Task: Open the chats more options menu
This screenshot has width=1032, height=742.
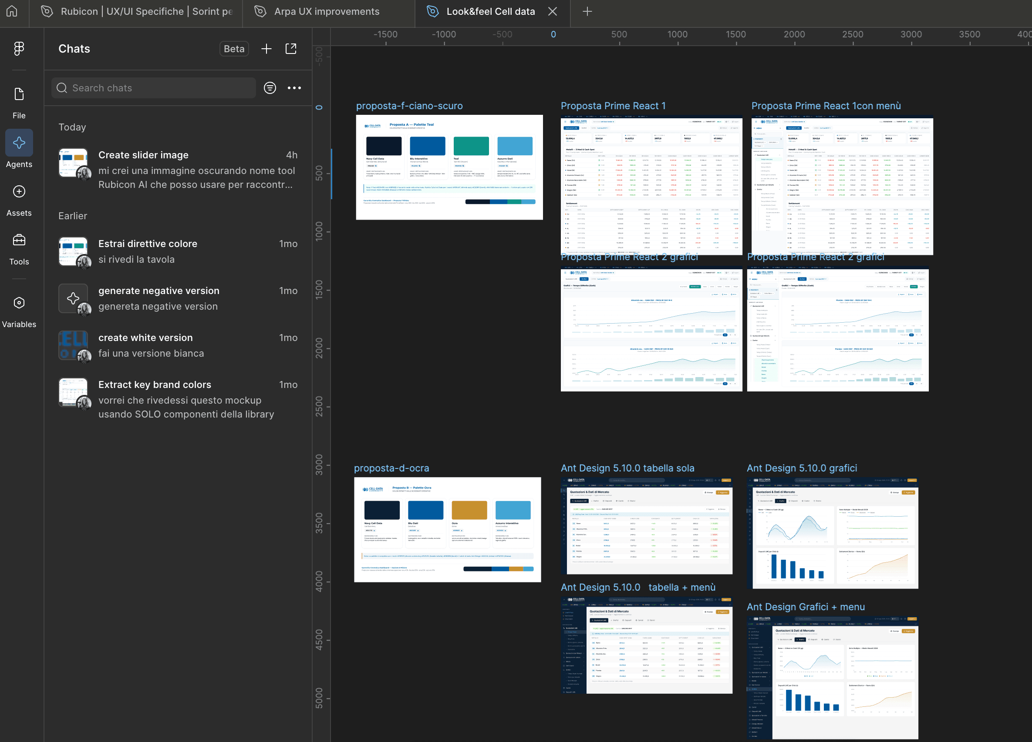Action: pos(294,88)
